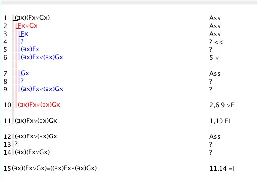
Task: Select the red formula on line 10
Action: pos(39,105)
